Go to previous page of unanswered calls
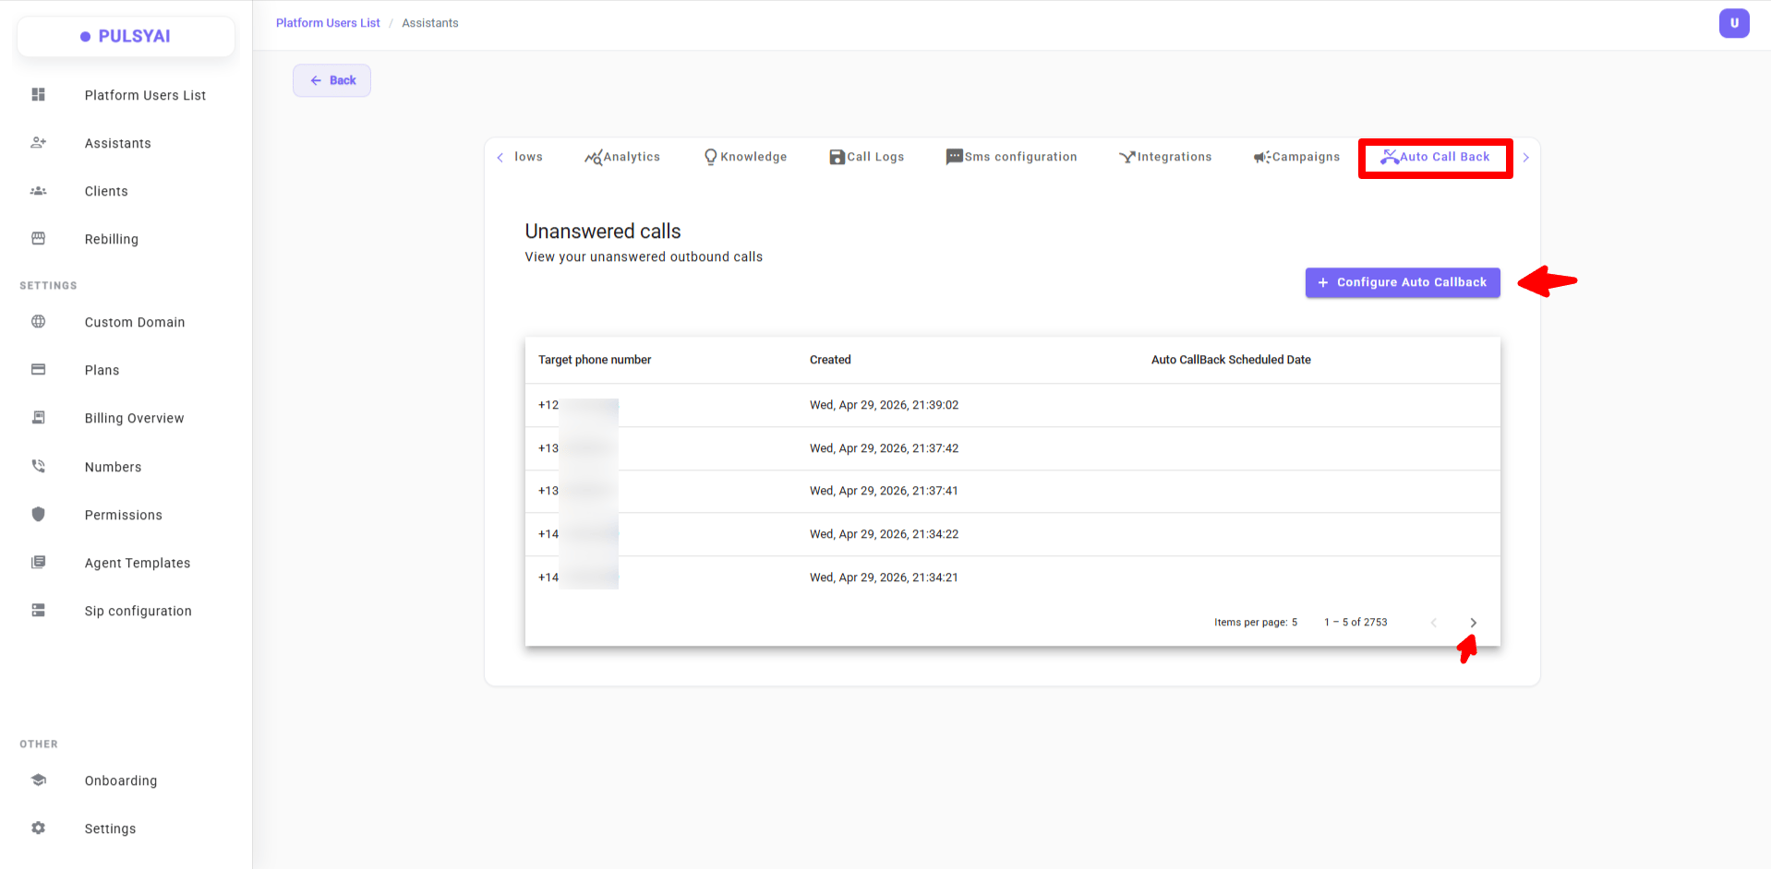 pyautogui.click(x=1433, y=623)
